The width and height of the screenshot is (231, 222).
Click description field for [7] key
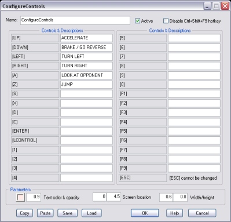tap(194, 57)
